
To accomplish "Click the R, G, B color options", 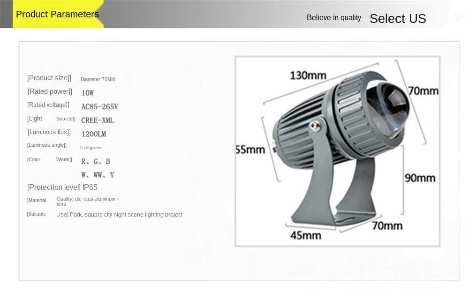I will (96, 161).
